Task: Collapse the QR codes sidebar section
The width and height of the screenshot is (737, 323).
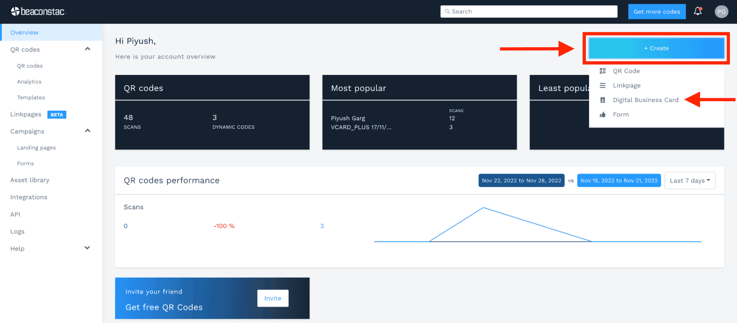Action: (87, 49)
